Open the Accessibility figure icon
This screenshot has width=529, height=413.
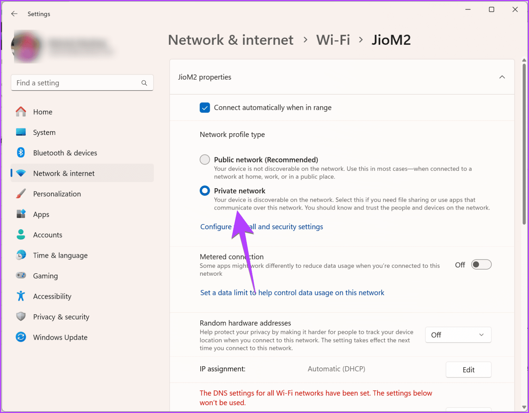(x=21, y=296)
